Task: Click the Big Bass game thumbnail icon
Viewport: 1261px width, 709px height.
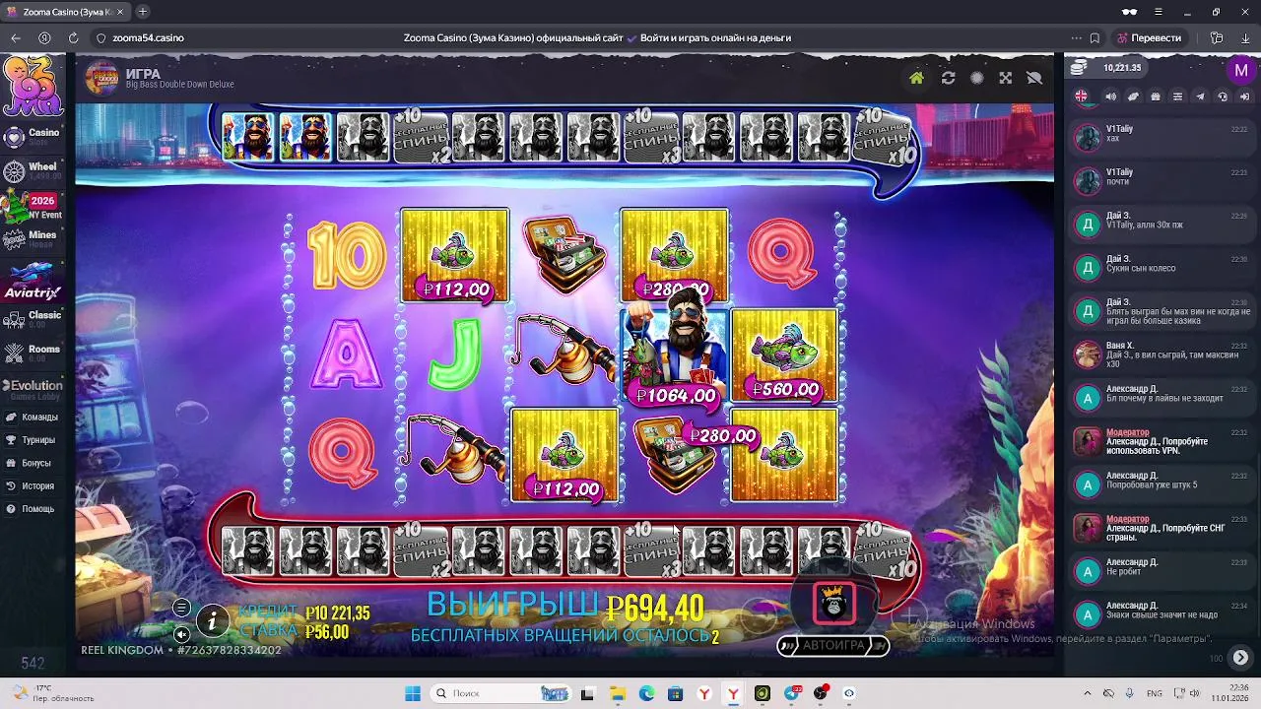Action: coord(101,79)
